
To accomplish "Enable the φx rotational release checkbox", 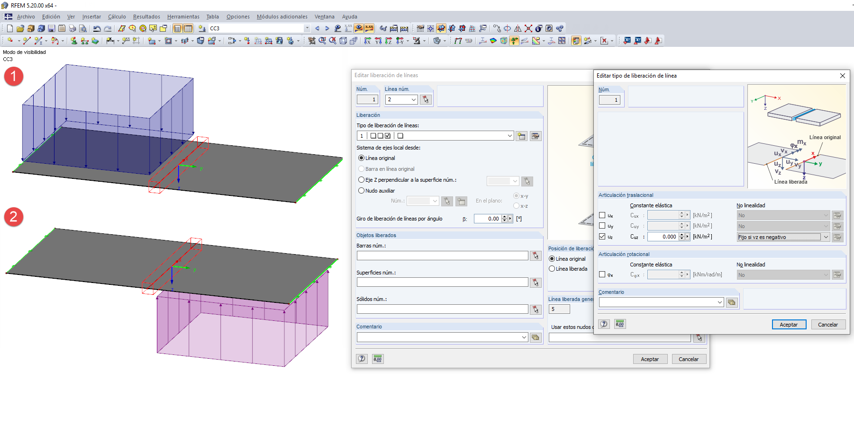I will point(602,274).
